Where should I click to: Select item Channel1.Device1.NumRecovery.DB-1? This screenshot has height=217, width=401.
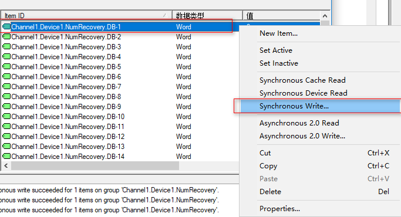point(66,26)
